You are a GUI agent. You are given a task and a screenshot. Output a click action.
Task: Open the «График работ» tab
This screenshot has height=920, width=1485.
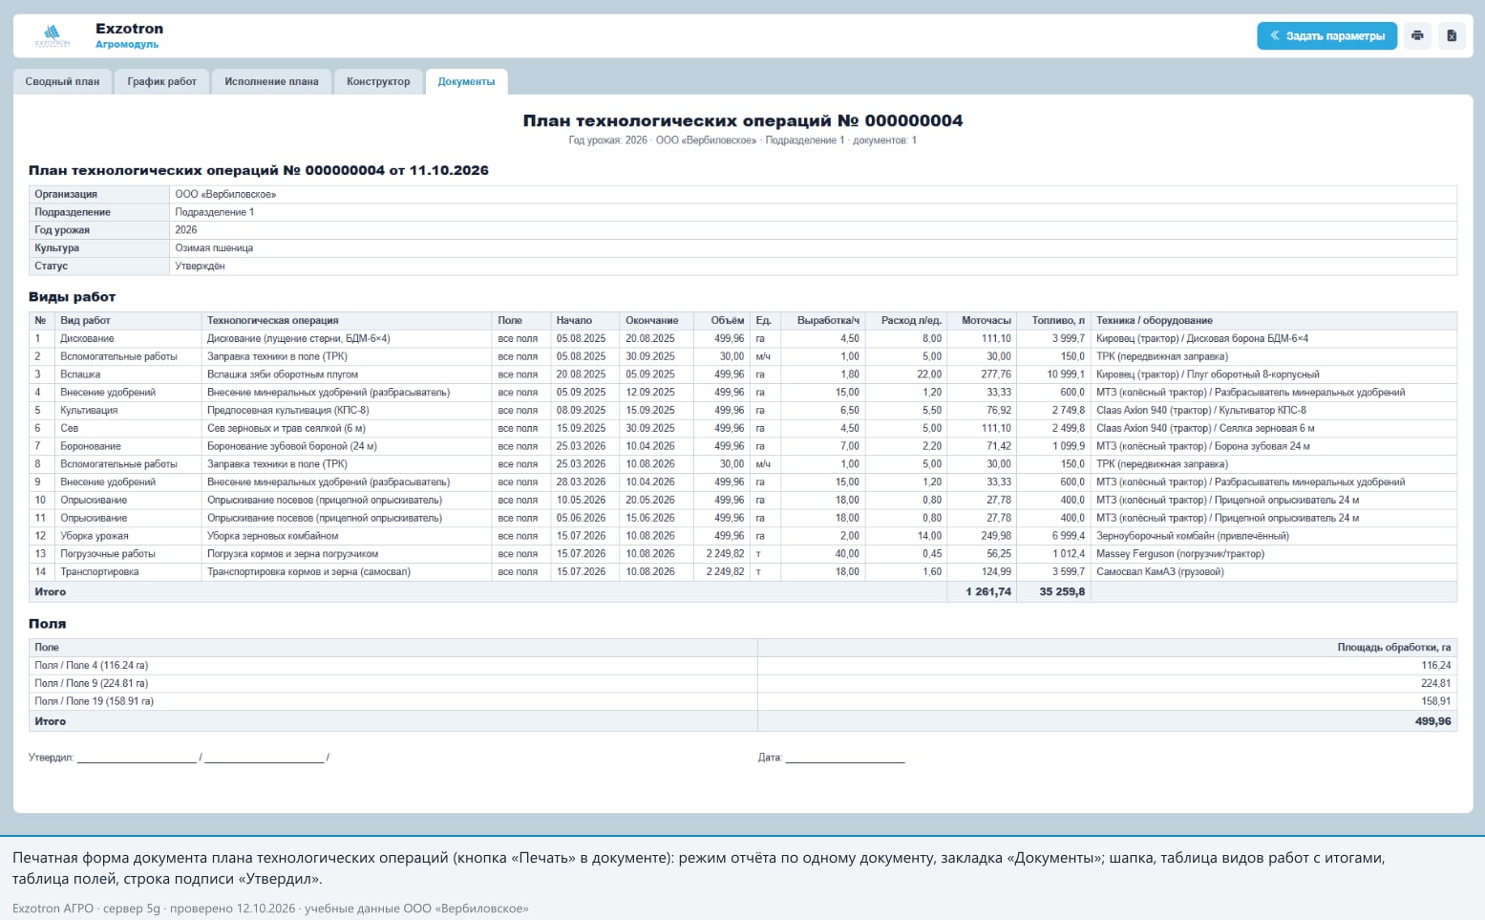pos(162,82)
